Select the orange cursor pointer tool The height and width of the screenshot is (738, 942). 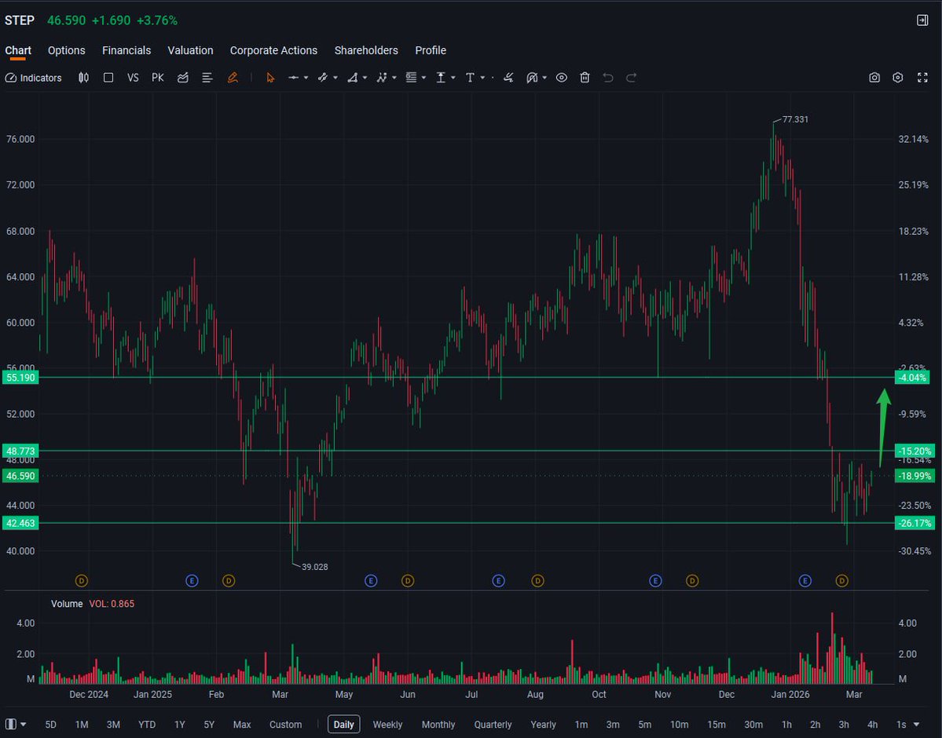pos(270,78)
